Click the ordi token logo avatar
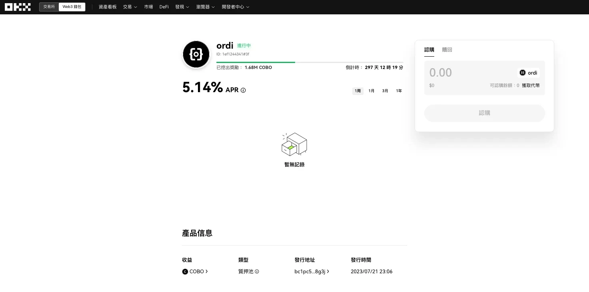589x292 pixels. [196, 54]
